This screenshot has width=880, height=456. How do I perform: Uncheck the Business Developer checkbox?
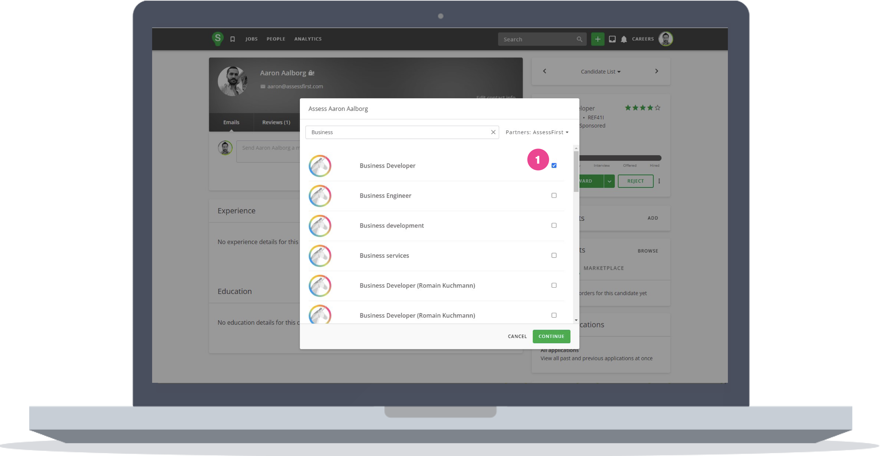coord(554,166)
